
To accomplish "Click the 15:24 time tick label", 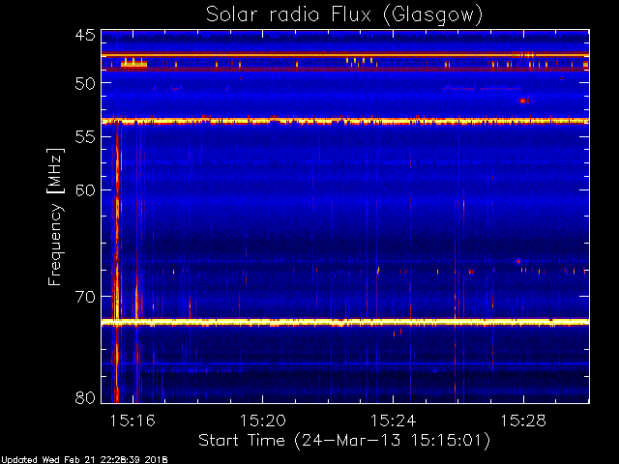I will click(x=394, y=420).
